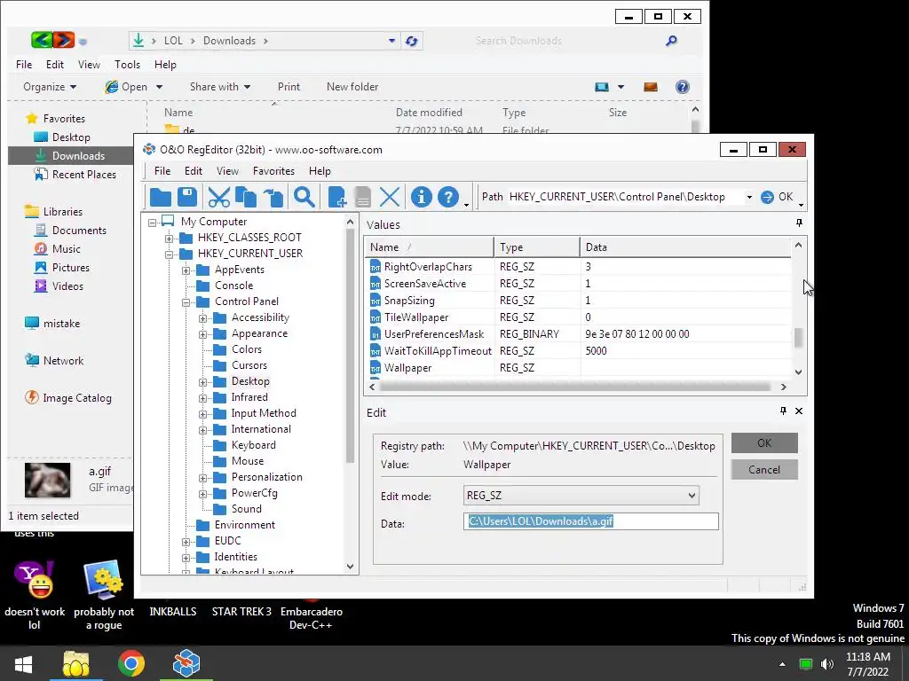Click the X delete icon in RegEditor toolbar

tap(390, 198)
